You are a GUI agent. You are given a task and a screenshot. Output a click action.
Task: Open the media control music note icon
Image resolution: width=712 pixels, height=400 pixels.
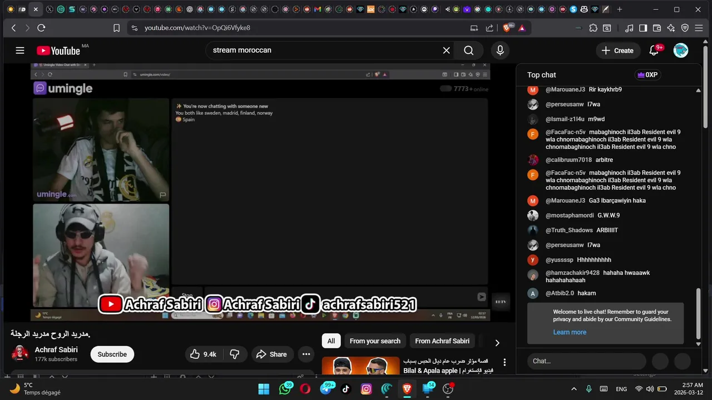pos(629,28)
